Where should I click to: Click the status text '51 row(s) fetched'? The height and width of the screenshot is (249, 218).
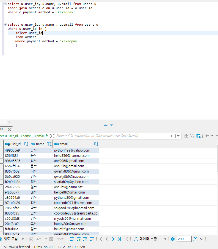point(17,247)
